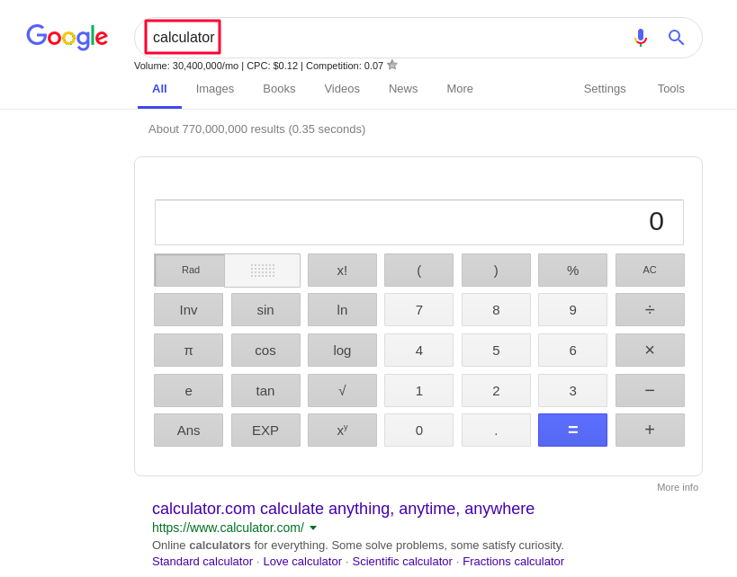Open the More search options menu
Image resolution: width=737 pixels, height=577 pixels.
460,89
